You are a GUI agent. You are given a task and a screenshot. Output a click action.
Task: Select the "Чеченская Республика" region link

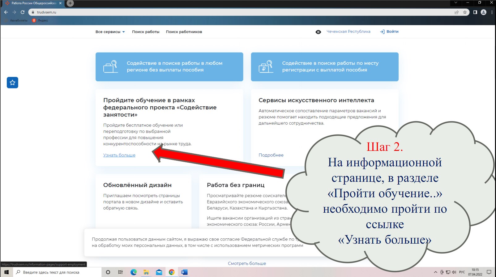348,32
